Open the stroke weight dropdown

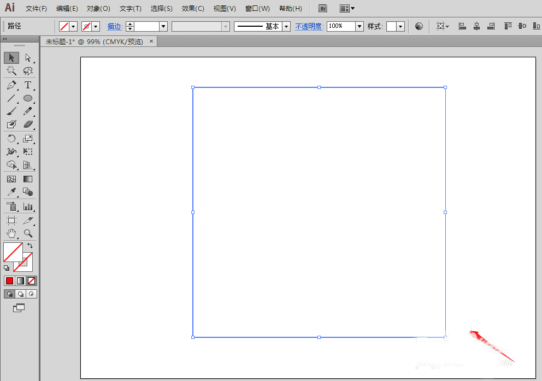163,26
